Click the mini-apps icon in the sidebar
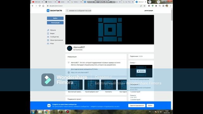Viewport: 203px width, 114px height. pos(48,40)
